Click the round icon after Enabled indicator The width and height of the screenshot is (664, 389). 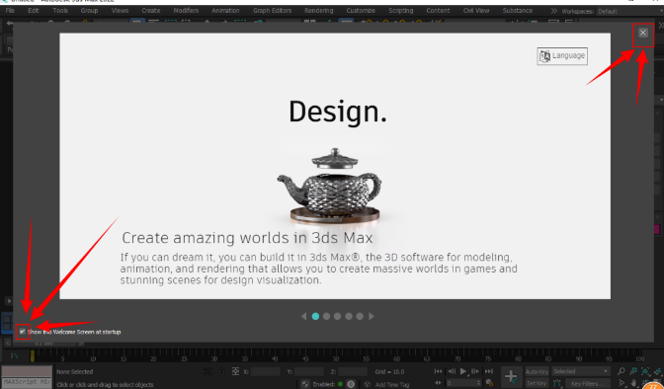pyautogui.click(x=351, y=384)
